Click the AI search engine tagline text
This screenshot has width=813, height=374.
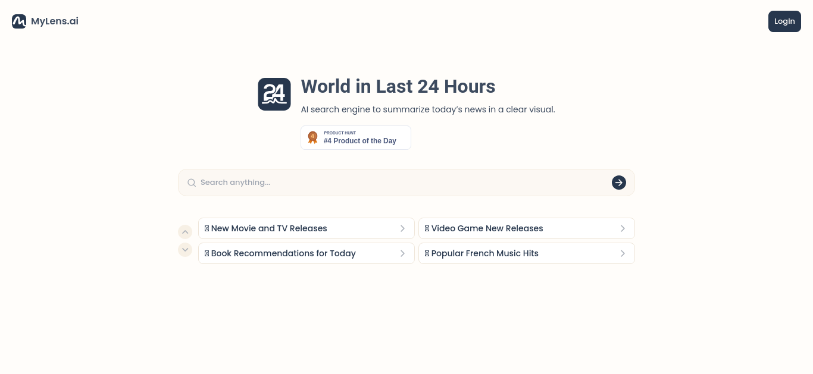click(428, 109)
